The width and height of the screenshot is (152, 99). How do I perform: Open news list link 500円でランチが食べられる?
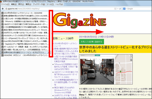coord(65,97)
